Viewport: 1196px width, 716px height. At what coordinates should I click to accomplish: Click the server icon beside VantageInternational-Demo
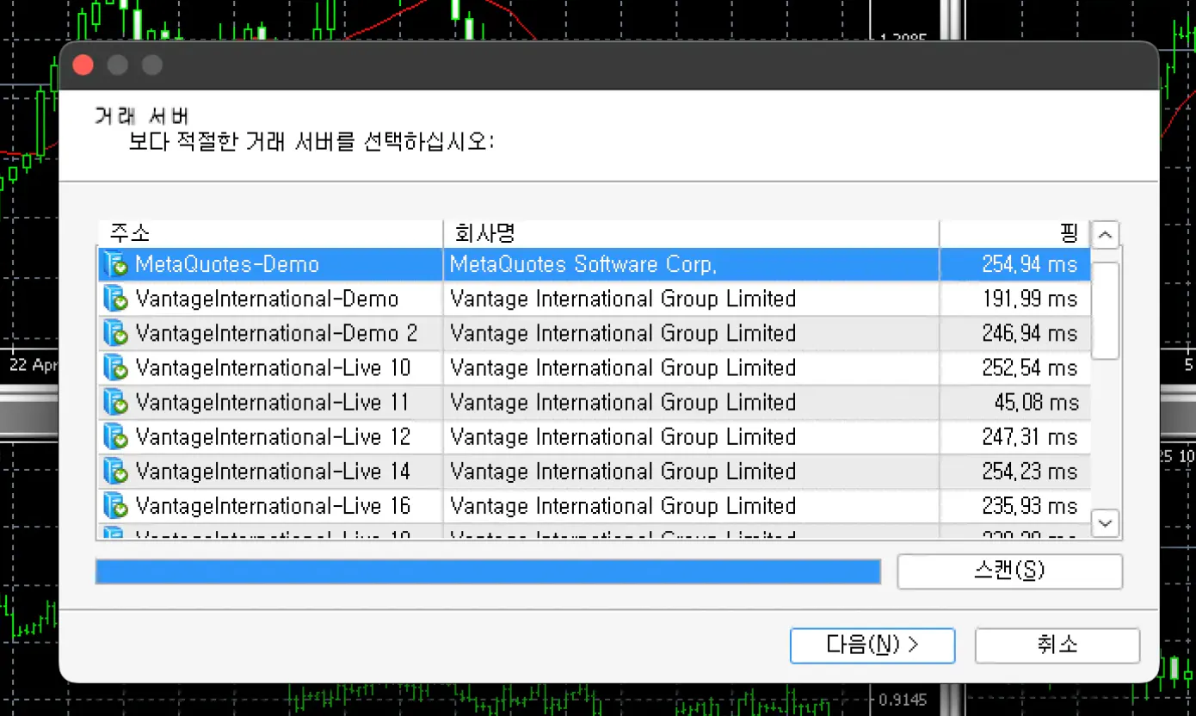[x=116, y=299]
